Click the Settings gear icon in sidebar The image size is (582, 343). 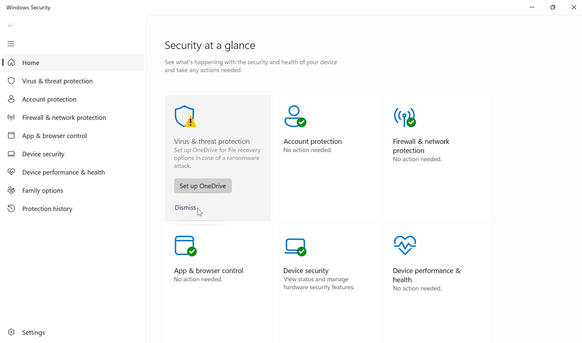[11, 332]
